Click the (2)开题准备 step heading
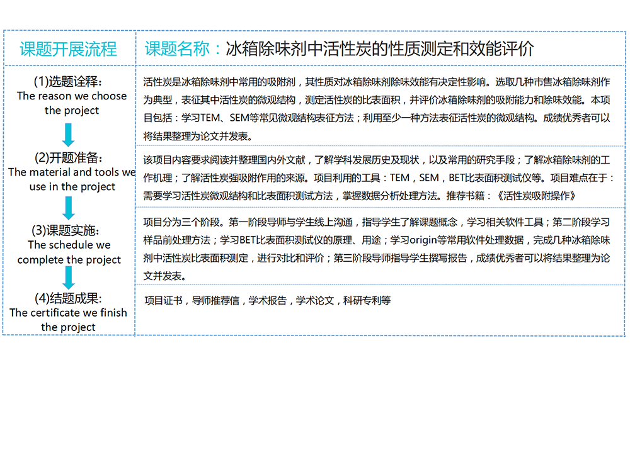The width and height of the screenshot is (630, 472). click(68, 157)
